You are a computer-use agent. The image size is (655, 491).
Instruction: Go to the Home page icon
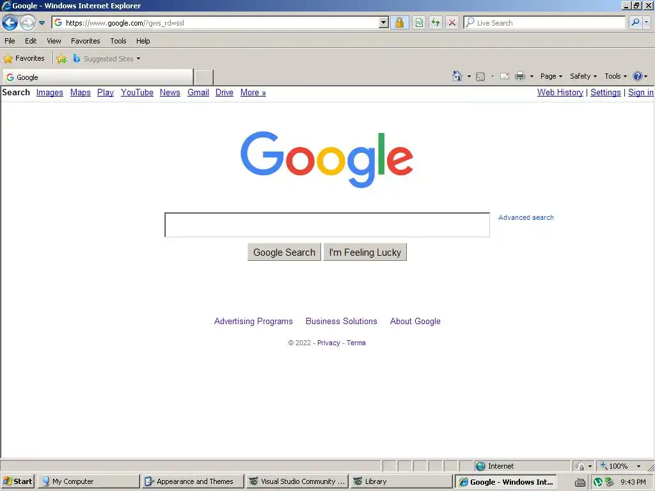tap(457, 76)
